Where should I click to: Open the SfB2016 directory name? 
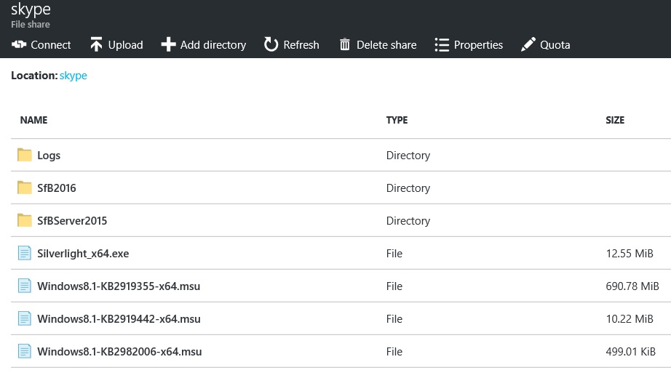click(57, 188)
